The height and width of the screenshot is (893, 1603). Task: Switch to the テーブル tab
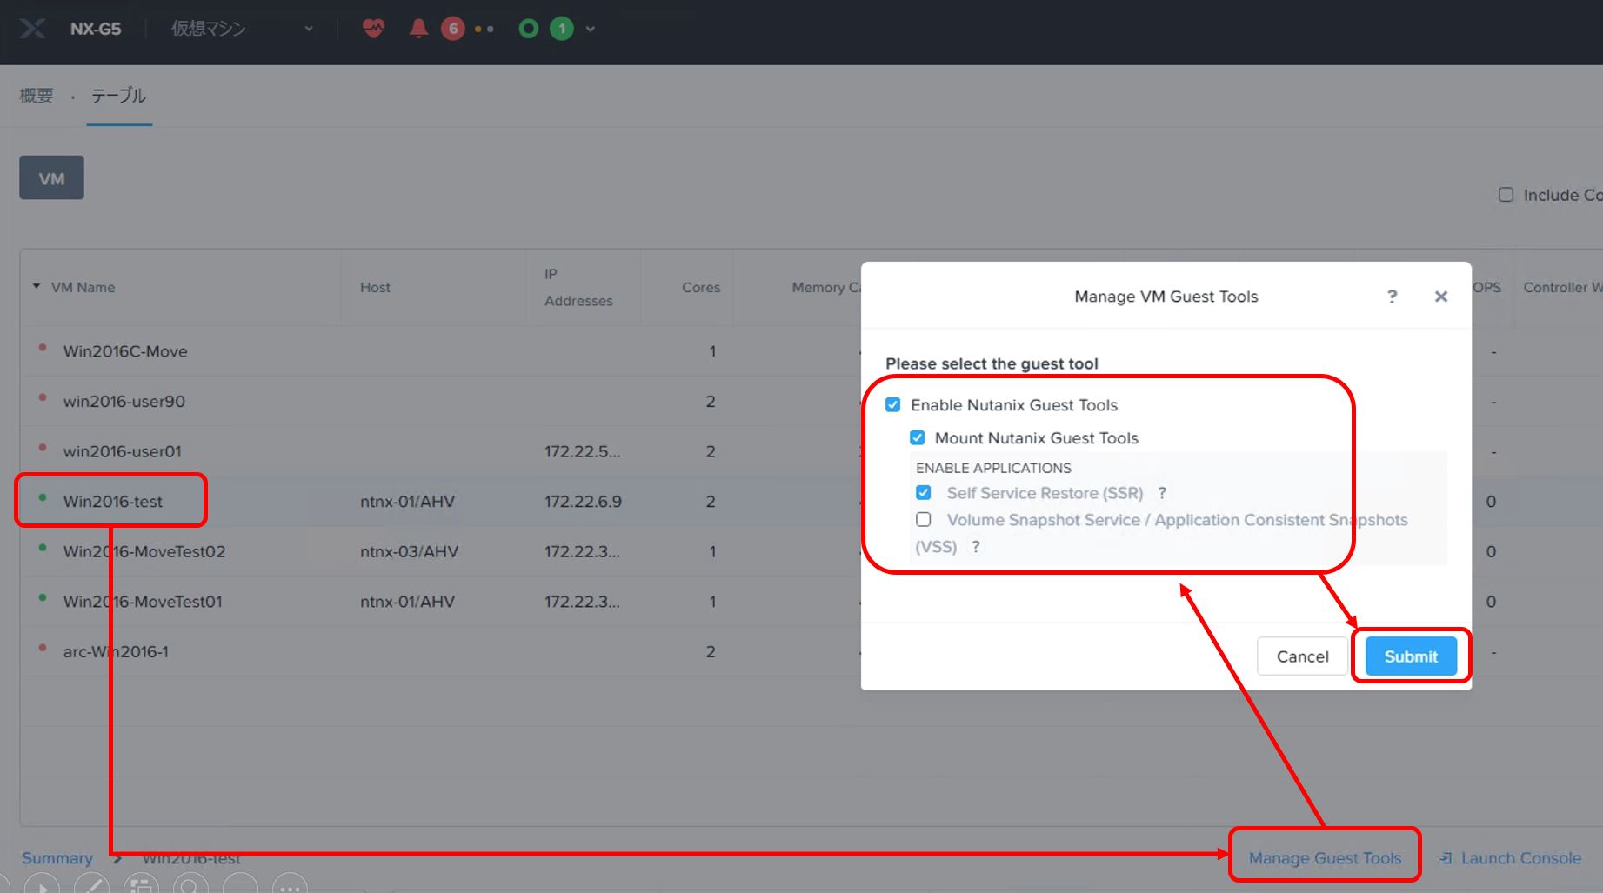coord(119,96)
